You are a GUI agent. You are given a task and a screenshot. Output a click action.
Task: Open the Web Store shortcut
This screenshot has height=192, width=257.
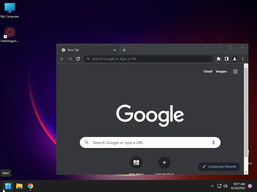click(136, 162)
